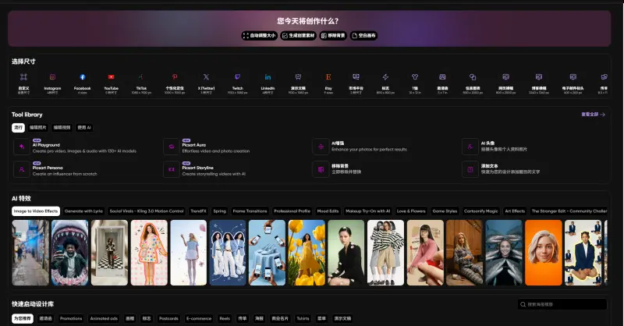
Task: Choose the Facebook size preset
Action: [82, 77]
